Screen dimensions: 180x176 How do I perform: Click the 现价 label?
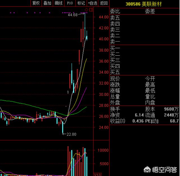[x=115, y=79]
